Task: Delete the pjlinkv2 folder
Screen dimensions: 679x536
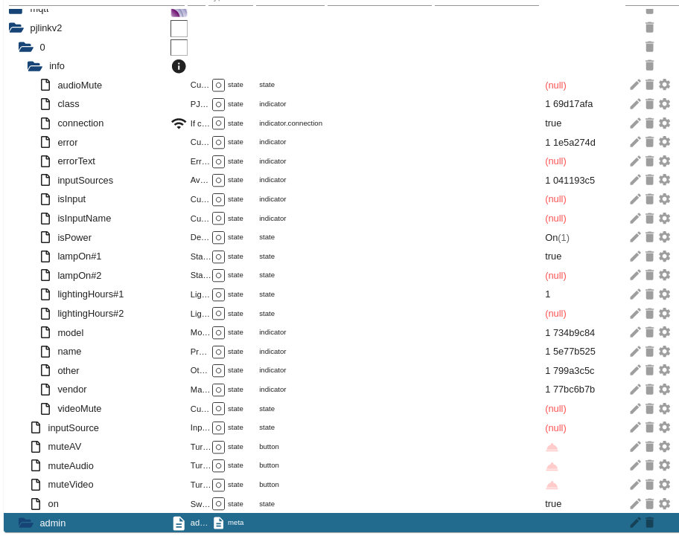Action: coord(649,28)
